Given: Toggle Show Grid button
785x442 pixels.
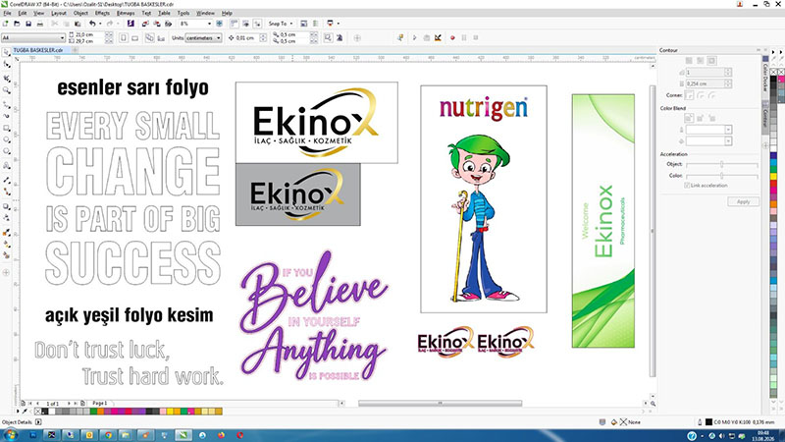Looking at the screenshot, I should pos(245,24).
